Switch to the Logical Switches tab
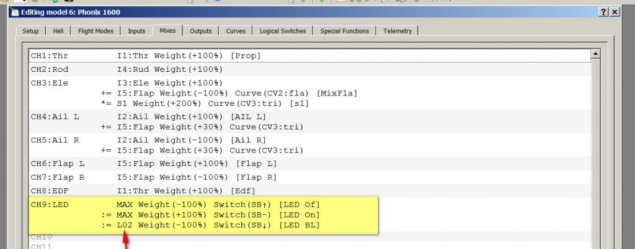The height and width of the screenshot is (249, 635). pyautogui.click(x=283, y=31)
